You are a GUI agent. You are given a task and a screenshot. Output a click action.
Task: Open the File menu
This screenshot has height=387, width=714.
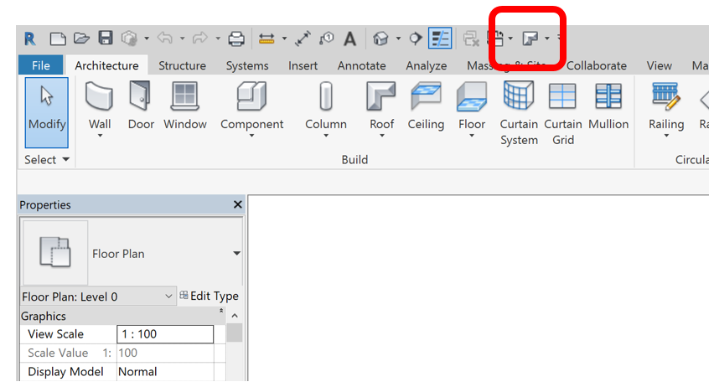tap(40, 65)
